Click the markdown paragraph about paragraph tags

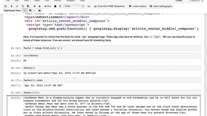(109, 39)
